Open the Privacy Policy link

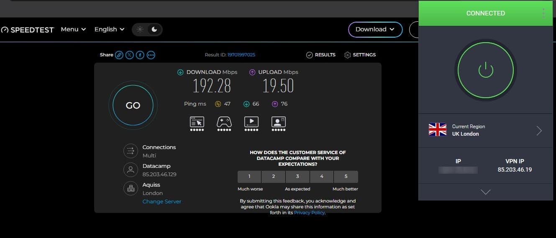(309, 213)
